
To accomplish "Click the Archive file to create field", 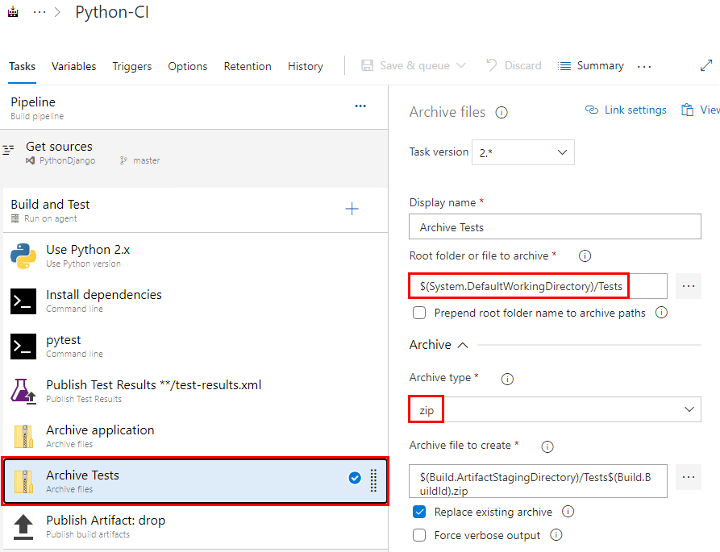I will (538, 481).
